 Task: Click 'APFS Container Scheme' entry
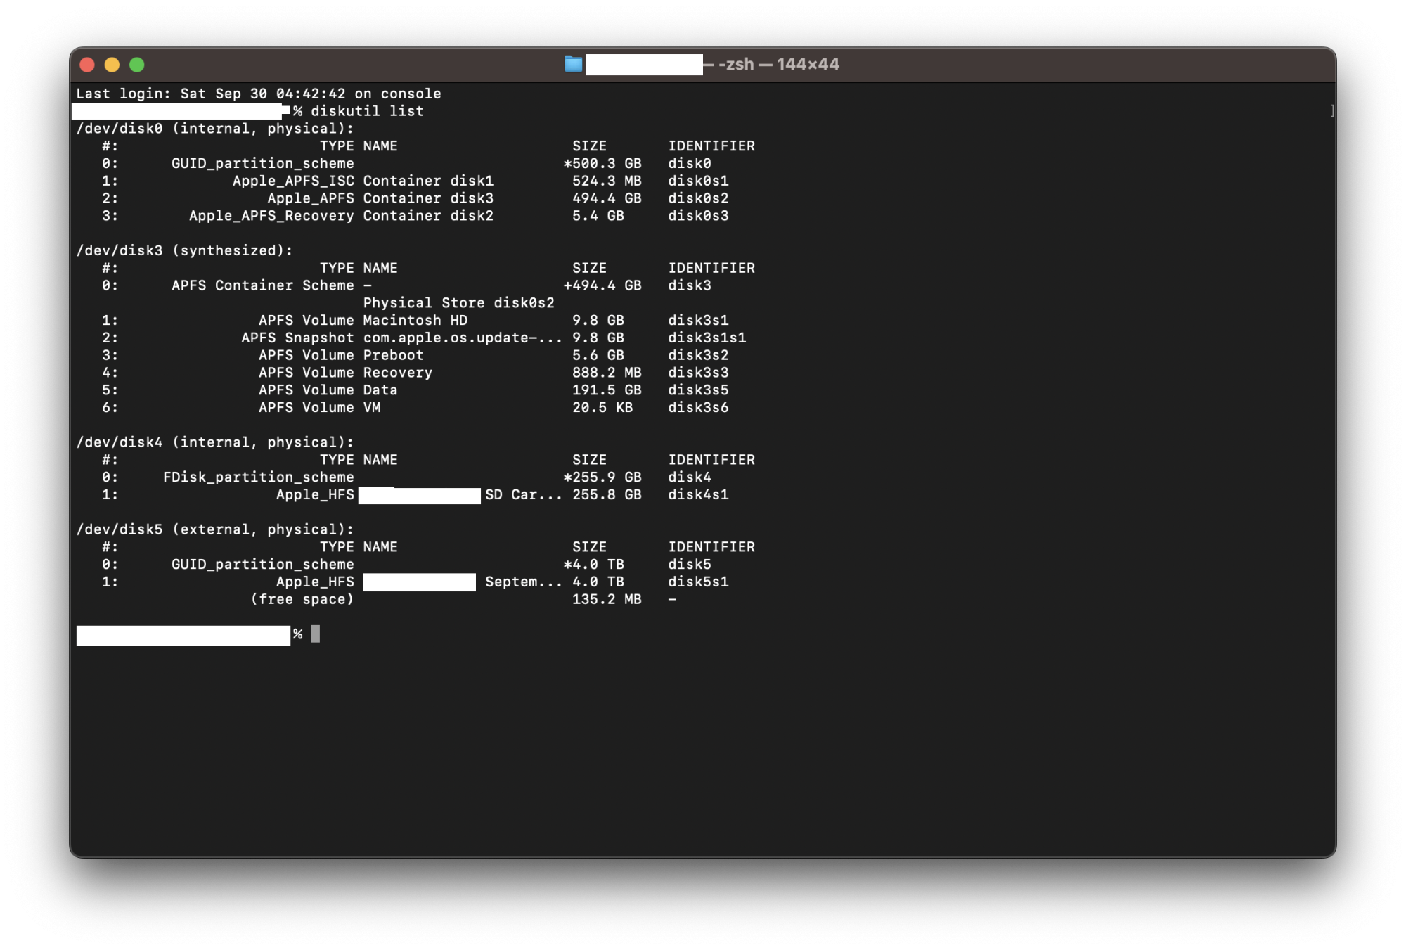tap(263, 285)
